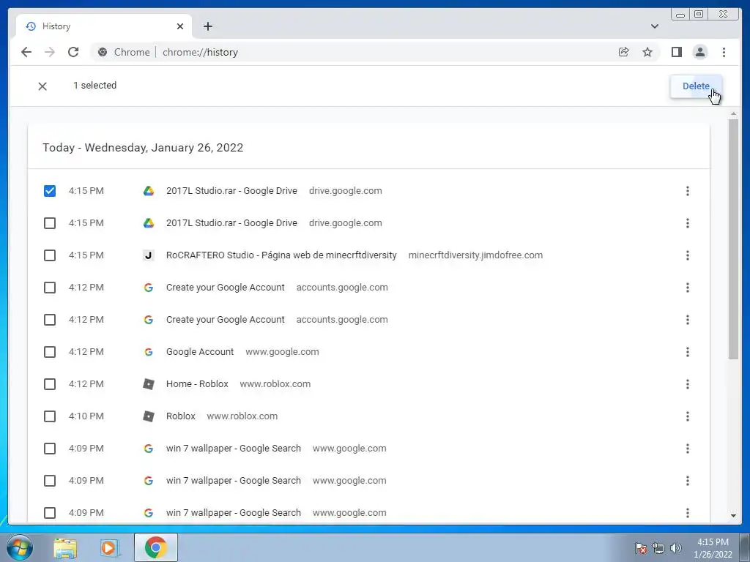
Task: Open actions menu for Google Account www.google.com row
Action: click(687, 352)
